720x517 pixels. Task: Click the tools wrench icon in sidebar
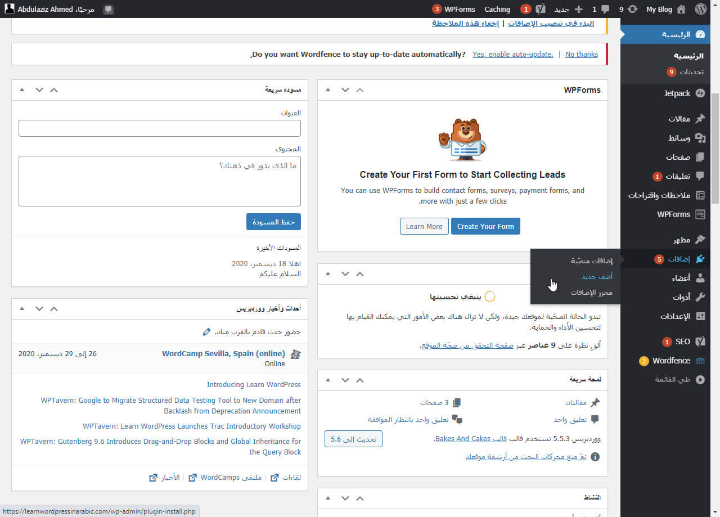700,297
